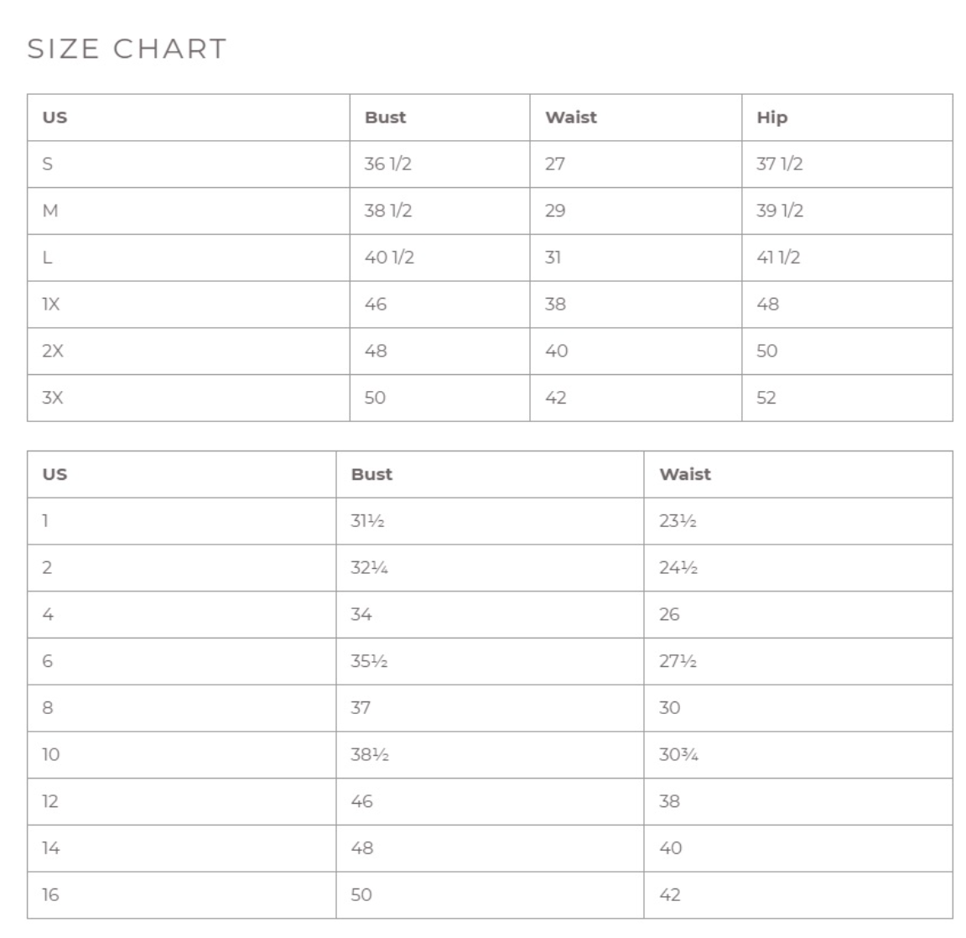Click the SIZE CHART heading
Viewport: 966px width, 938px height.
tap(127, 49)
